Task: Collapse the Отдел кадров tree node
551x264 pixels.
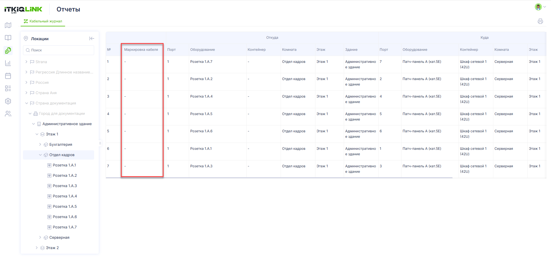Action: [40, 155]
